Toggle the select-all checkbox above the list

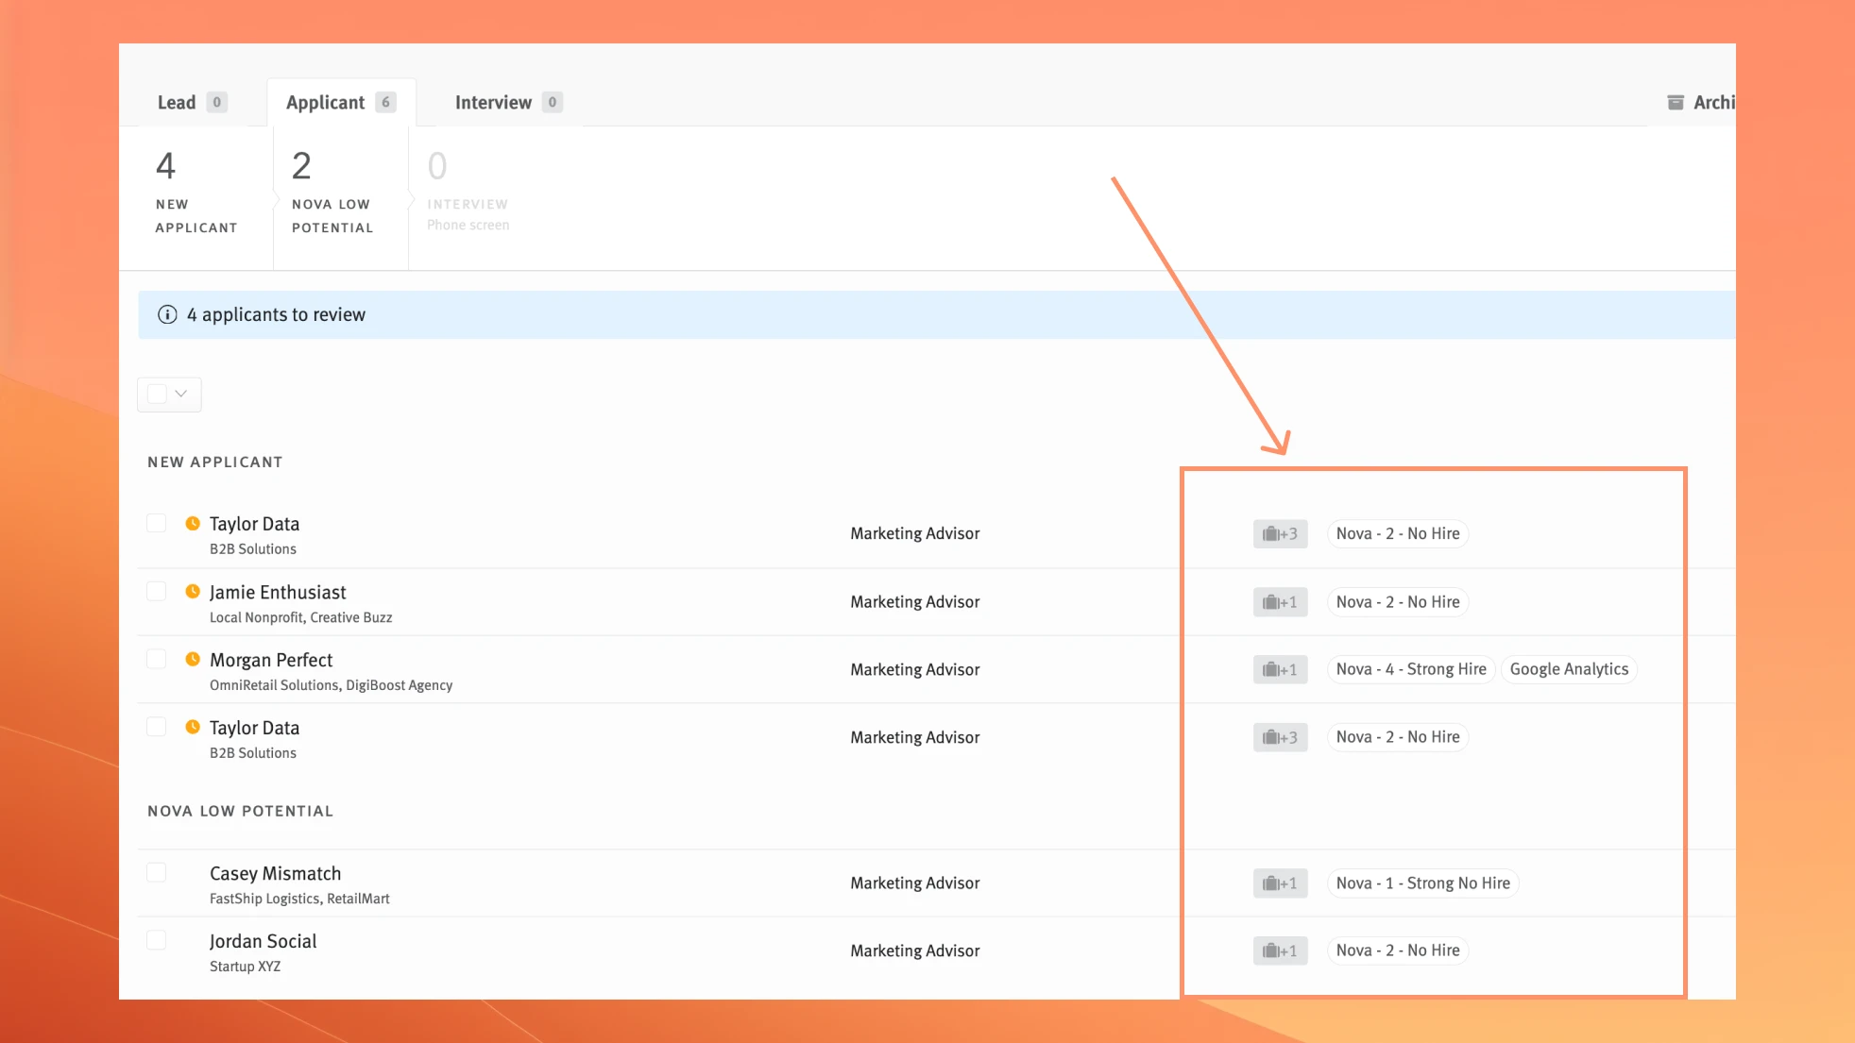157,394
